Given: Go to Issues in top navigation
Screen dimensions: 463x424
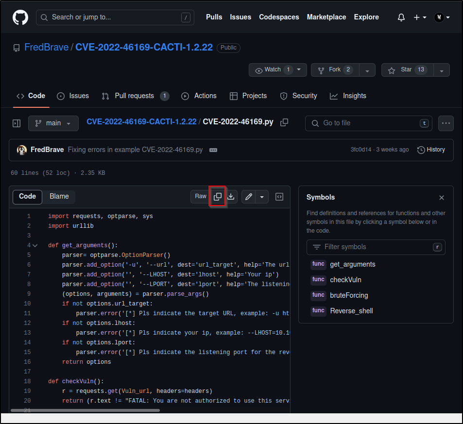Looking at the screenshot, I should coord(240,17).
